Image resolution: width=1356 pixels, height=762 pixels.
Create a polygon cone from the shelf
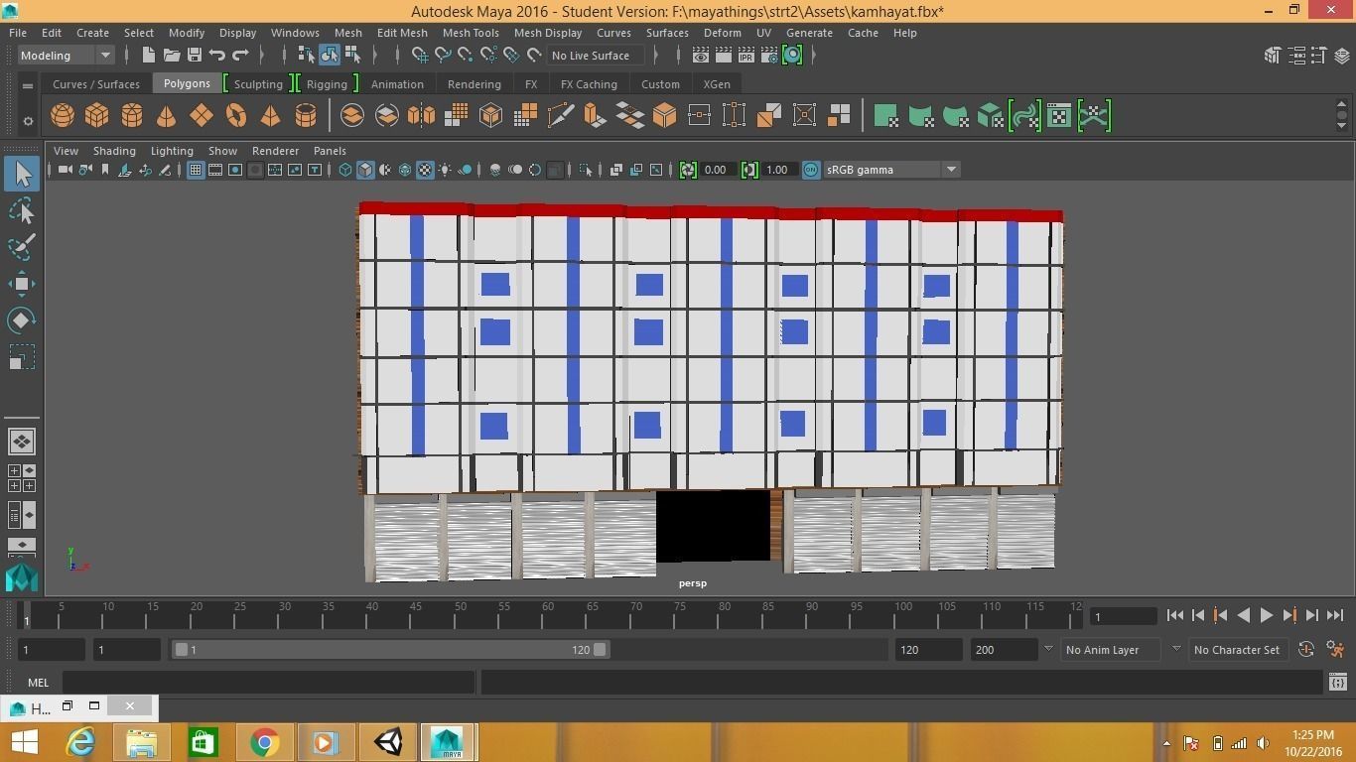pos(167,116)
